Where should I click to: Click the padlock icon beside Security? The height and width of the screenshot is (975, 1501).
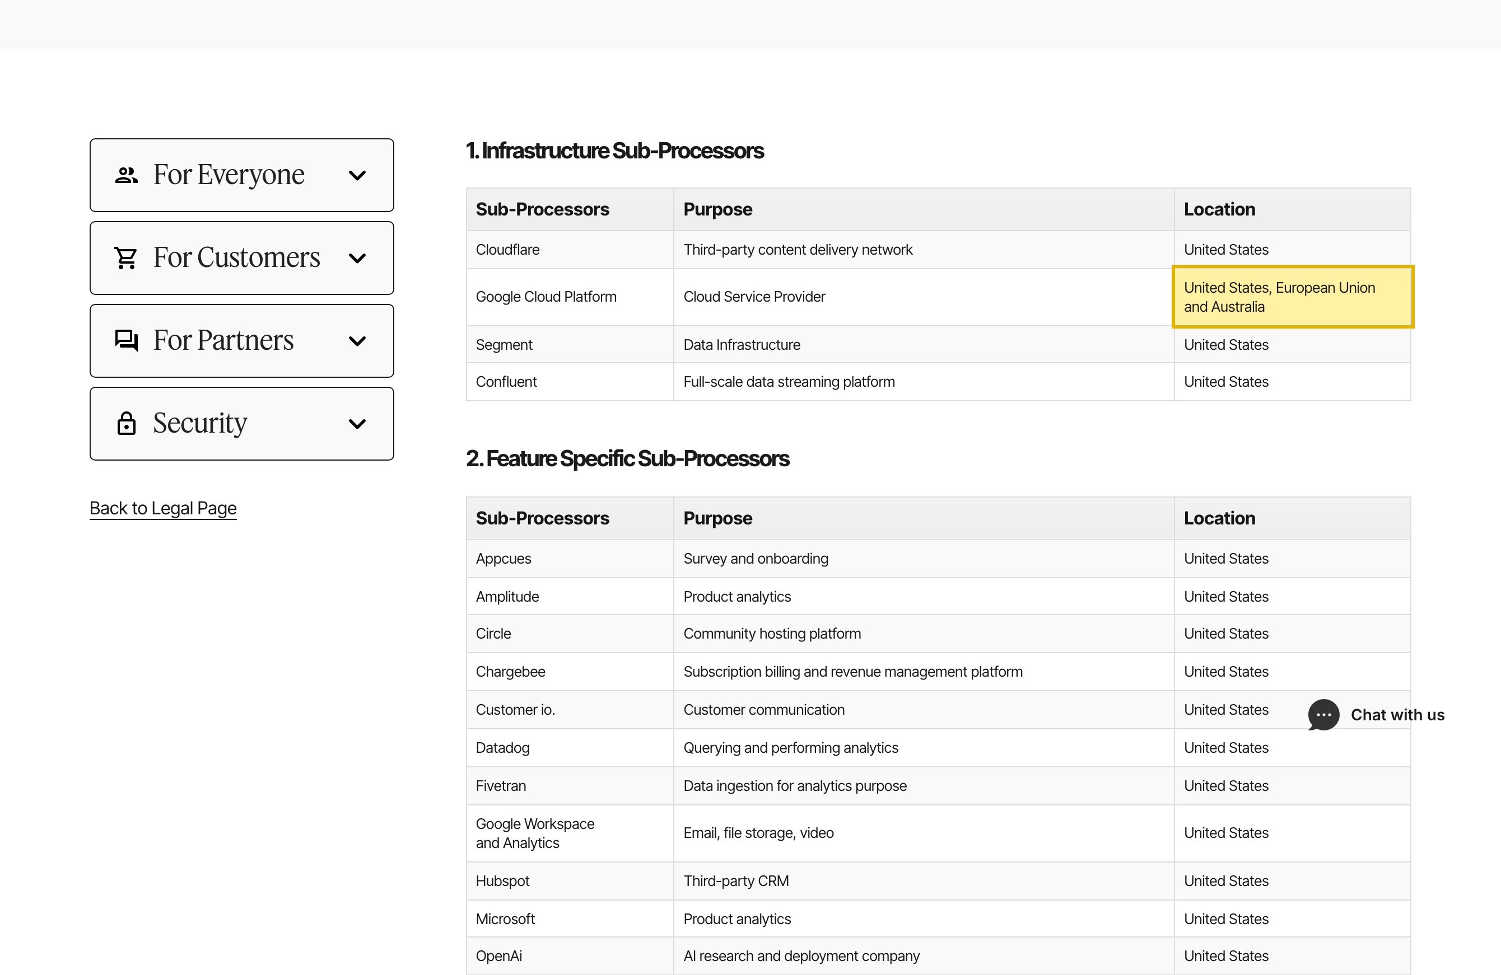coord(126,424)
